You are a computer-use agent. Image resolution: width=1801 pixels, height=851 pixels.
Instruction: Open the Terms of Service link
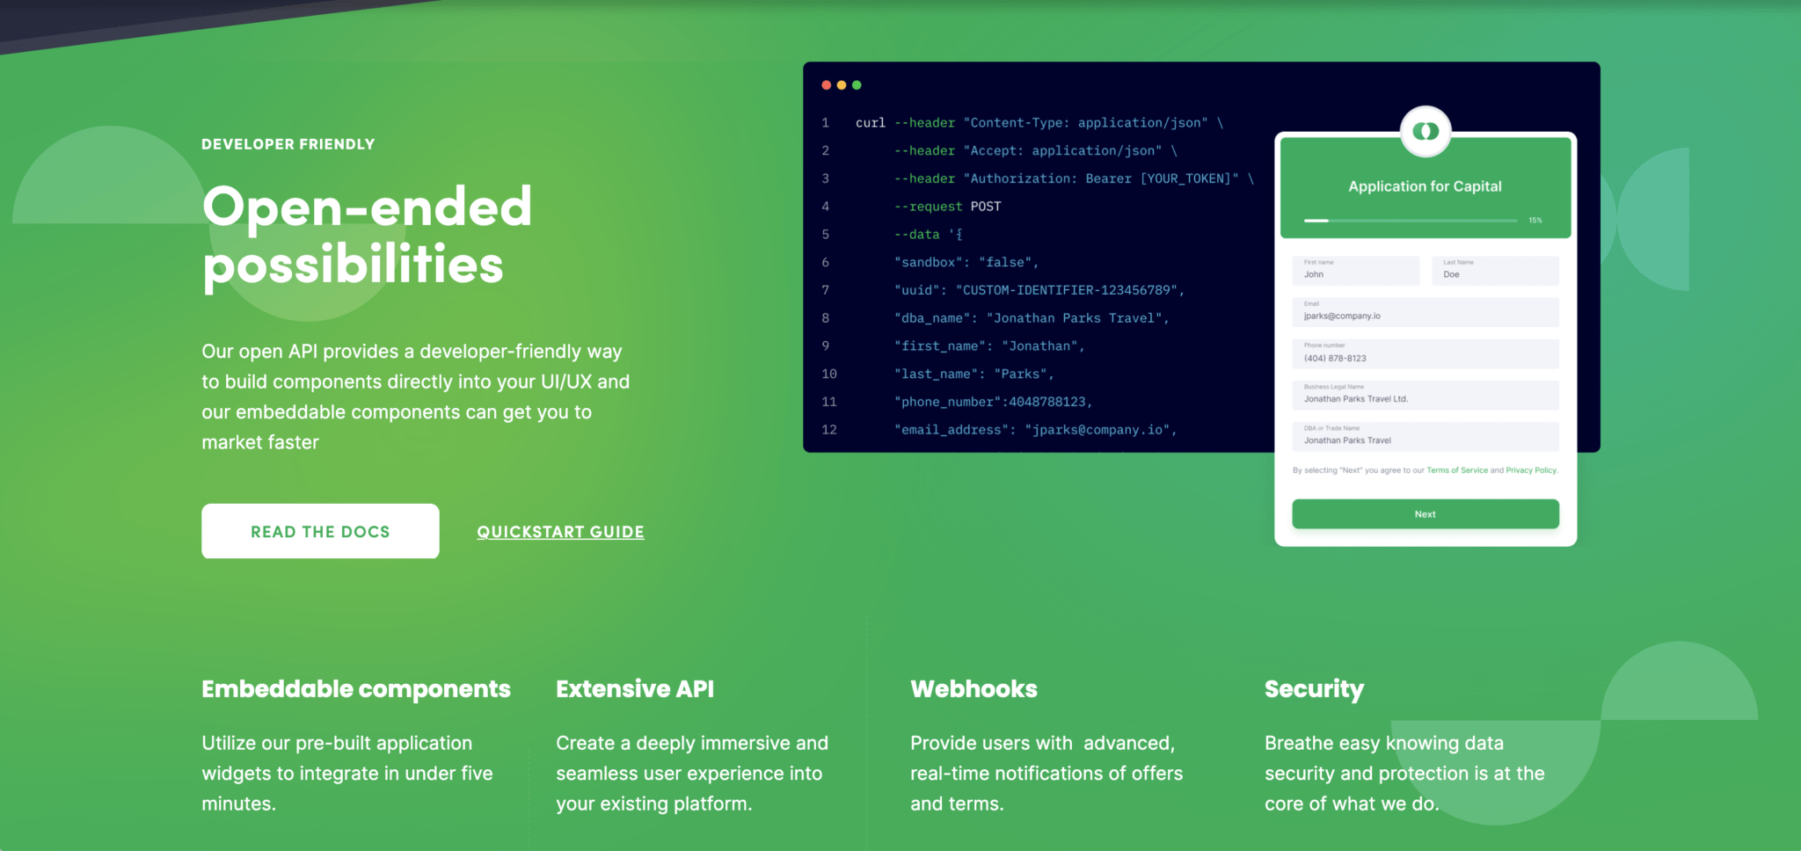(x=1457, y=470)
